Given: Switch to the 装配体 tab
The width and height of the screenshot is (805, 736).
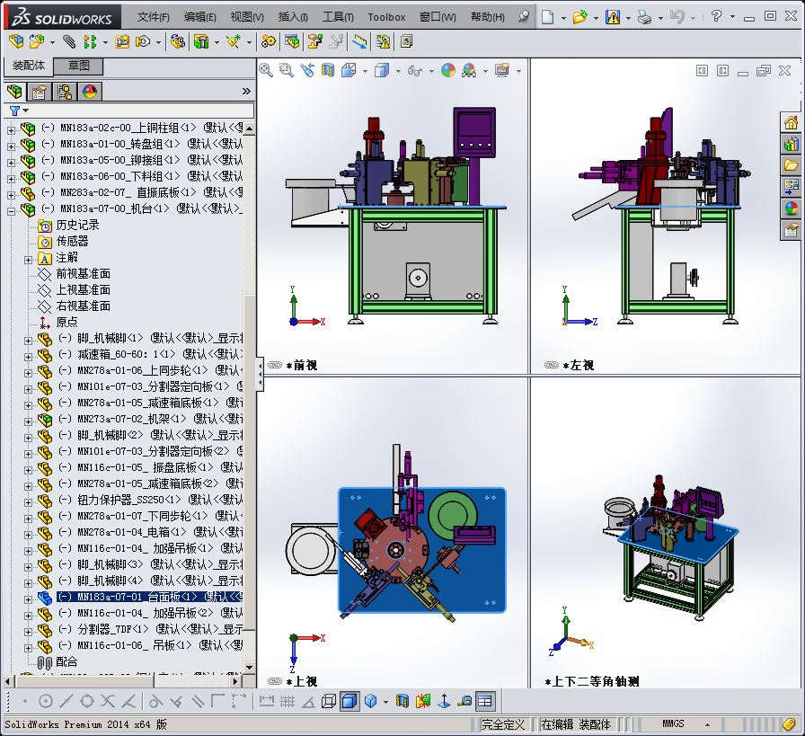Looking at the screenshot, I should [x=29, y=66].
